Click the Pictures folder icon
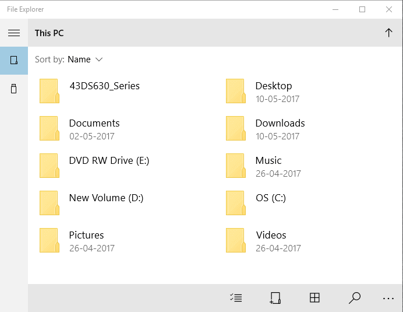Viewport: 403px width, 312px height. pos(50,240)
